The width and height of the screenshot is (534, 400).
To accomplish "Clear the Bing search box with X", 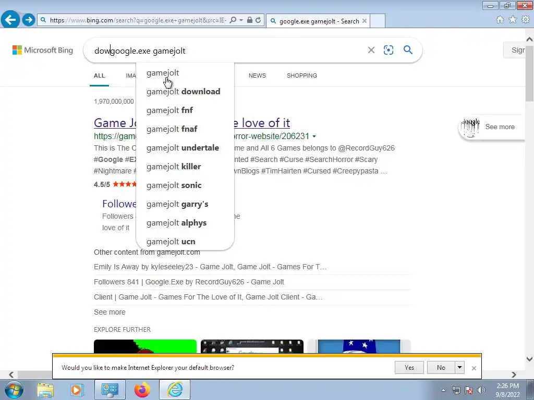I will tap(371, 51).
